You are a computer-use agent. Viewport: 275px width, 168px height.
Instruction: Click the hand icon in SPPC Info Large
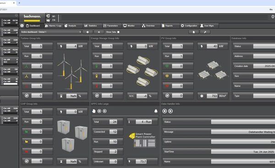click(x=94, y=111)
